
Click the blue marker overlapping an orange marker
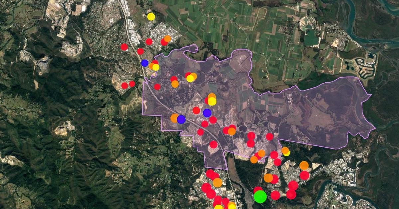[181, 119]
